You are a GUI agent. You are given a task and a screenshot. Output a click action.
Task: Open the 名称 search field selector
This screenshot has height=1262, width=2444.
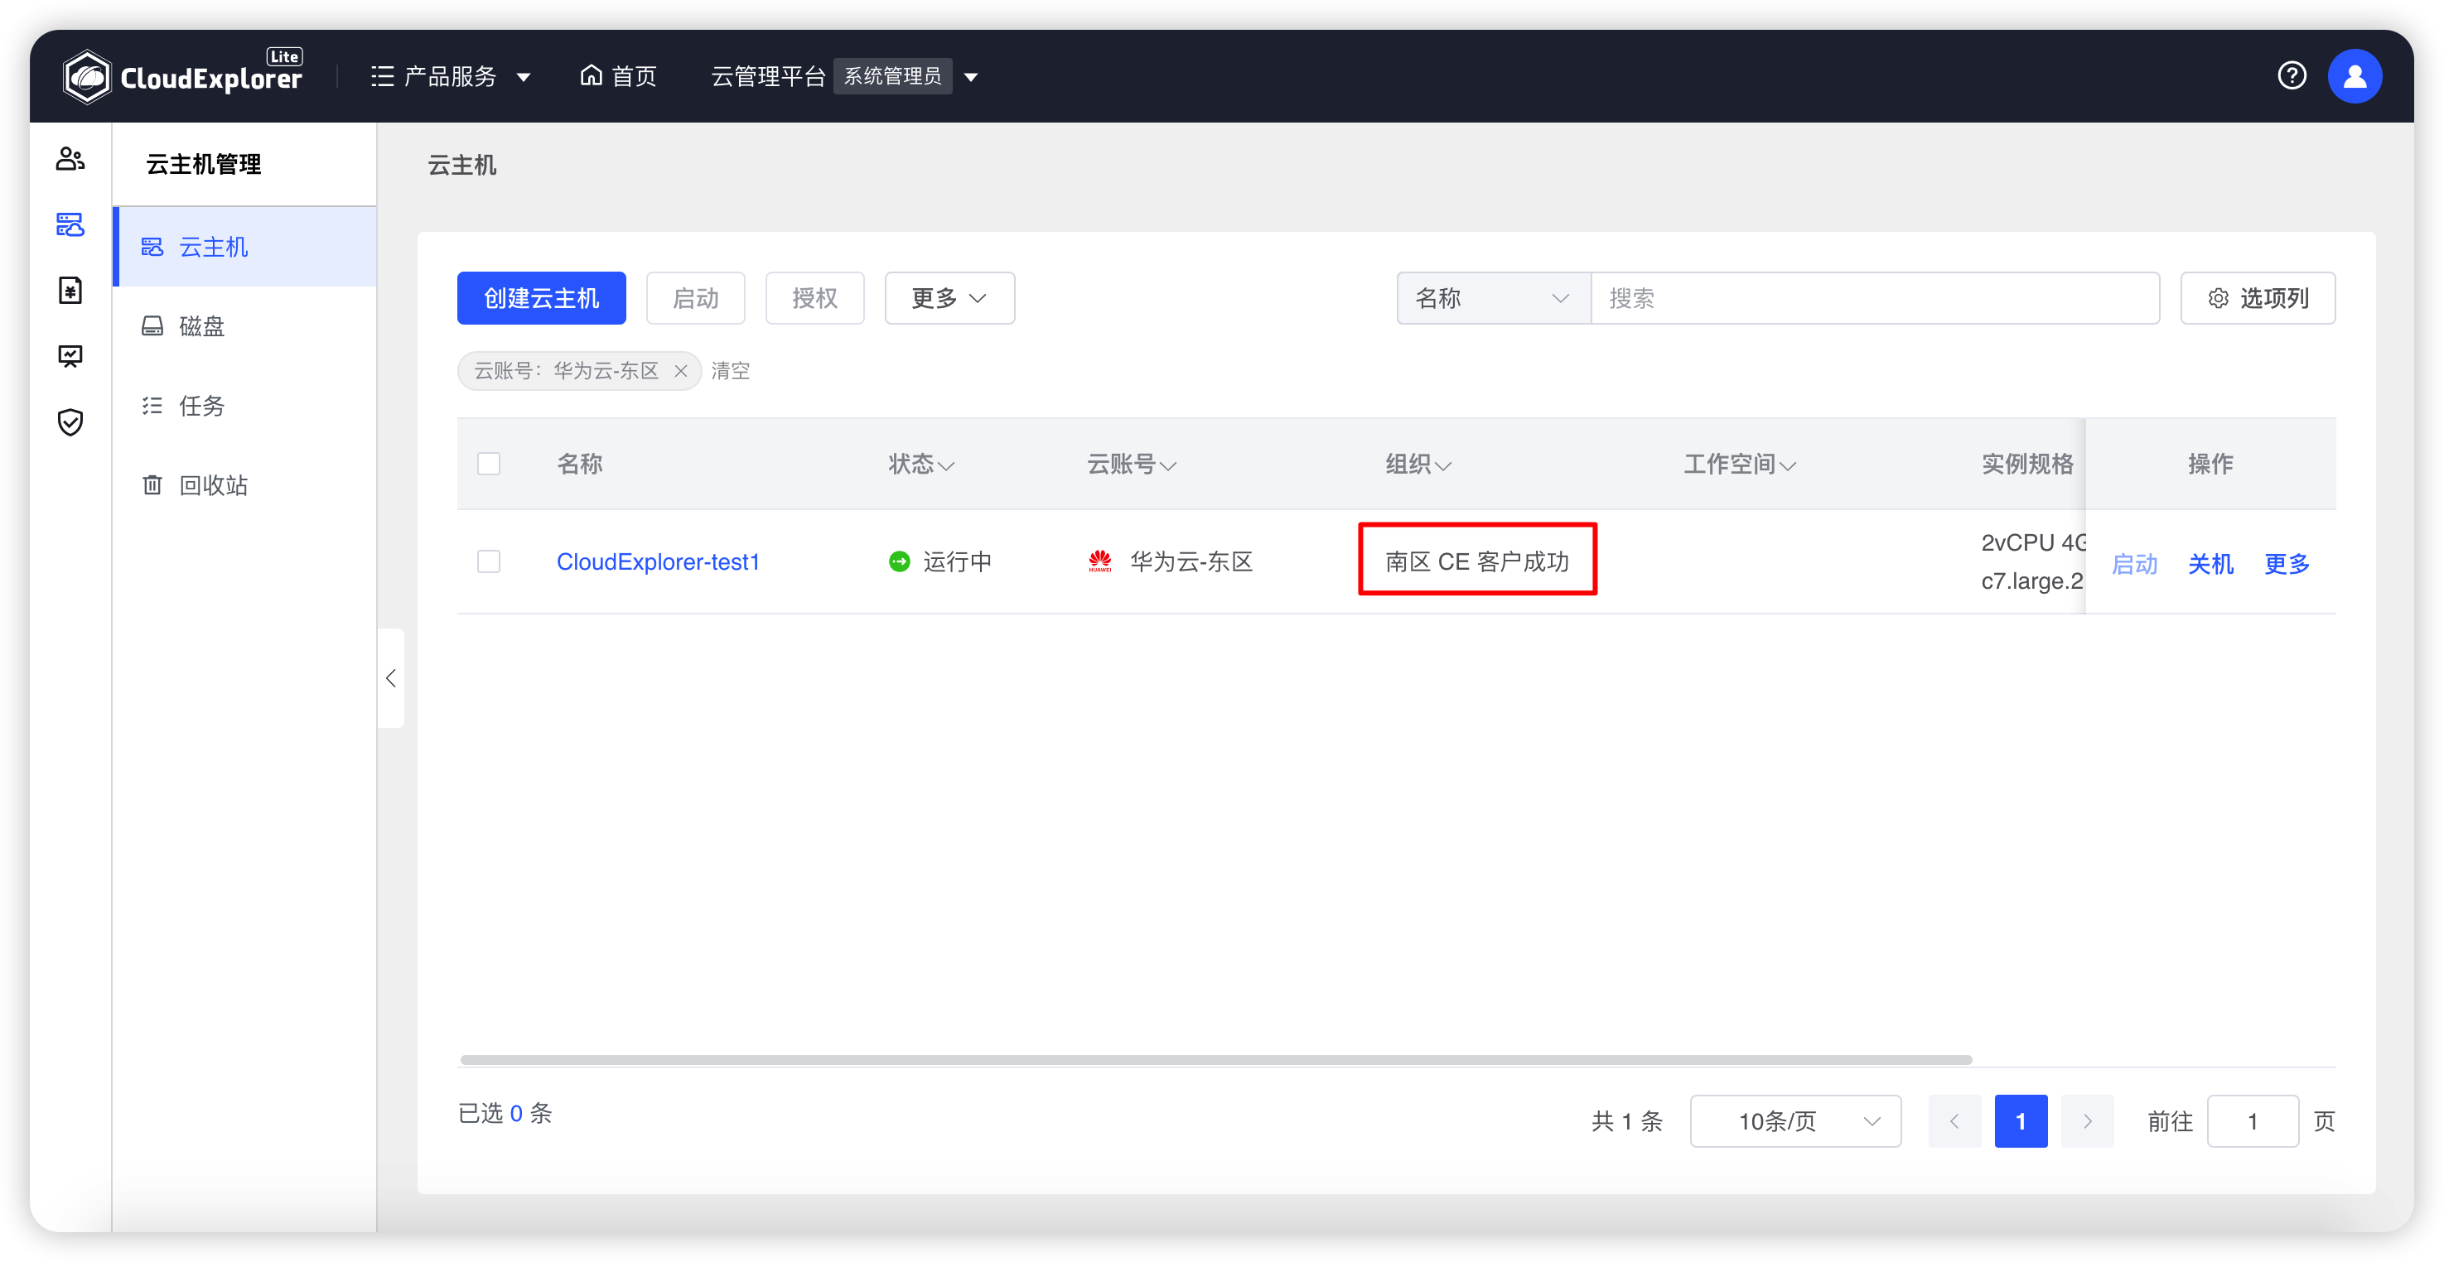point(1494,299)
